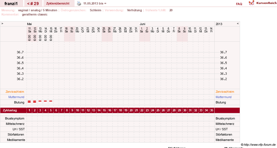Click the '11.05.2013 bis ∞' date range
The height and width of the screenshot is (148, 277).
(x=95, y=3)
